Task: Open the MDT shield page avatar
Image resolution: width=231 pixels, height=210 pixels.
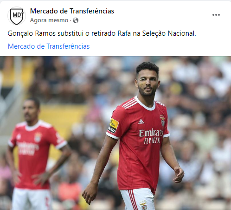Action: 17,16
